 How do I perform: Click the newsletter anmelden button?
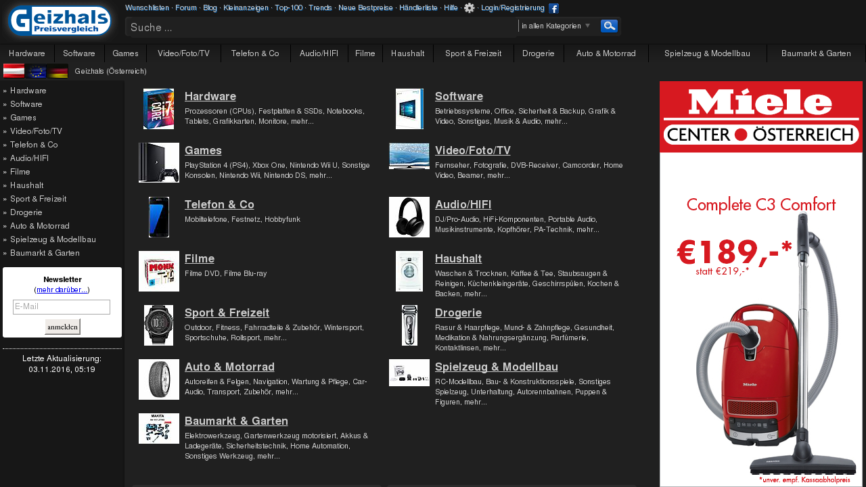click(62, 327)
